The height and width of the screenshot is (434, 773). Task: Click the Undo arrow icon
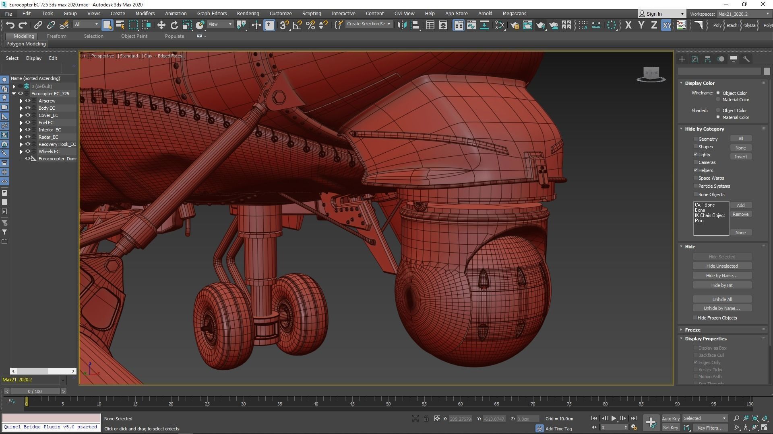(x=10, y=25)
